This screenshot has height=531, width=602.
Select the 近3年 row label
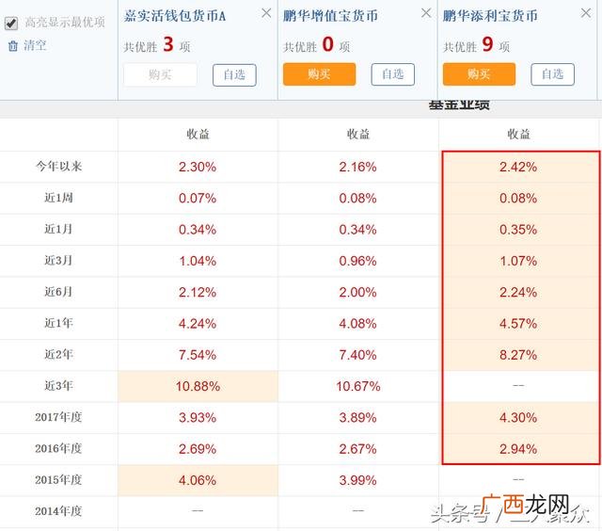58,386
